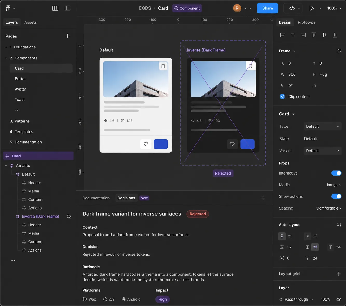Click align bottom icon

click(x=335, y=35)
